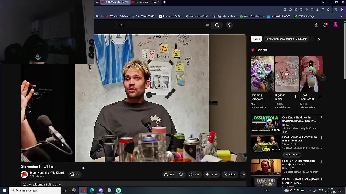
Task: Click Lähetä ilmoitus button
Action: click(292, 155)
